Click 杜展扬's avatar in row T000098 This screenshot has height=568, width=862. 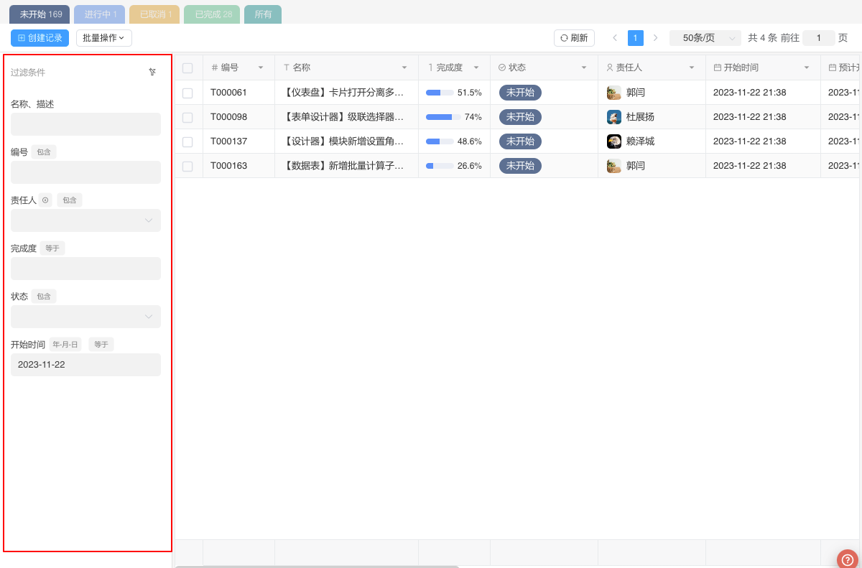pos(613,117)
